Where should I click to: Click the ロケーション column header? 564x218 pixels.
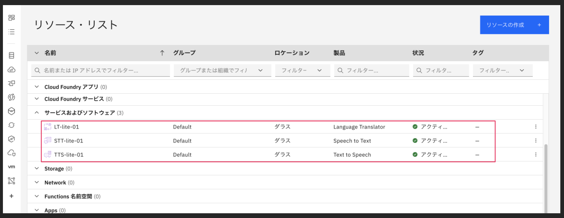292,53
